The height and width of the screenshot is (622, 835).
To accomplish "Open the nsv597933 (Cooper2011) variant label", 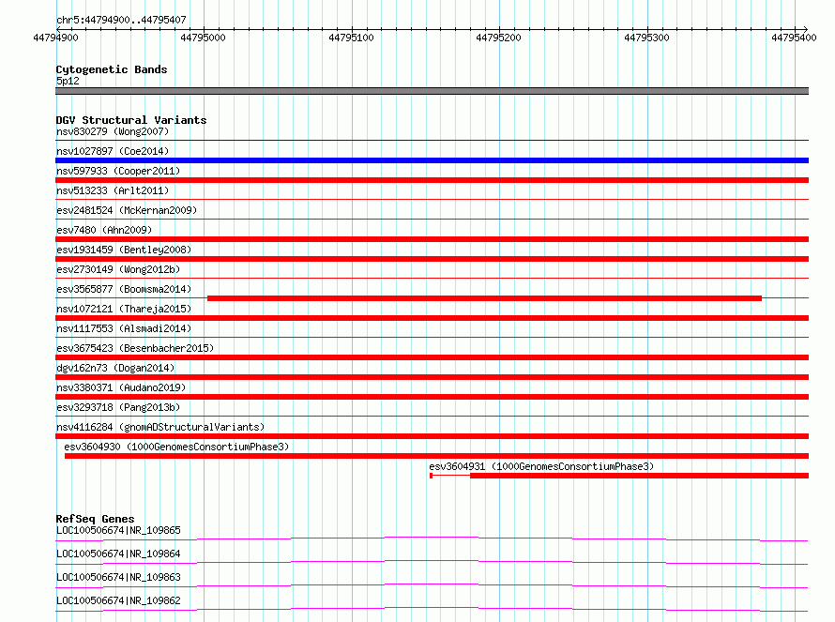I will (118, 171).
